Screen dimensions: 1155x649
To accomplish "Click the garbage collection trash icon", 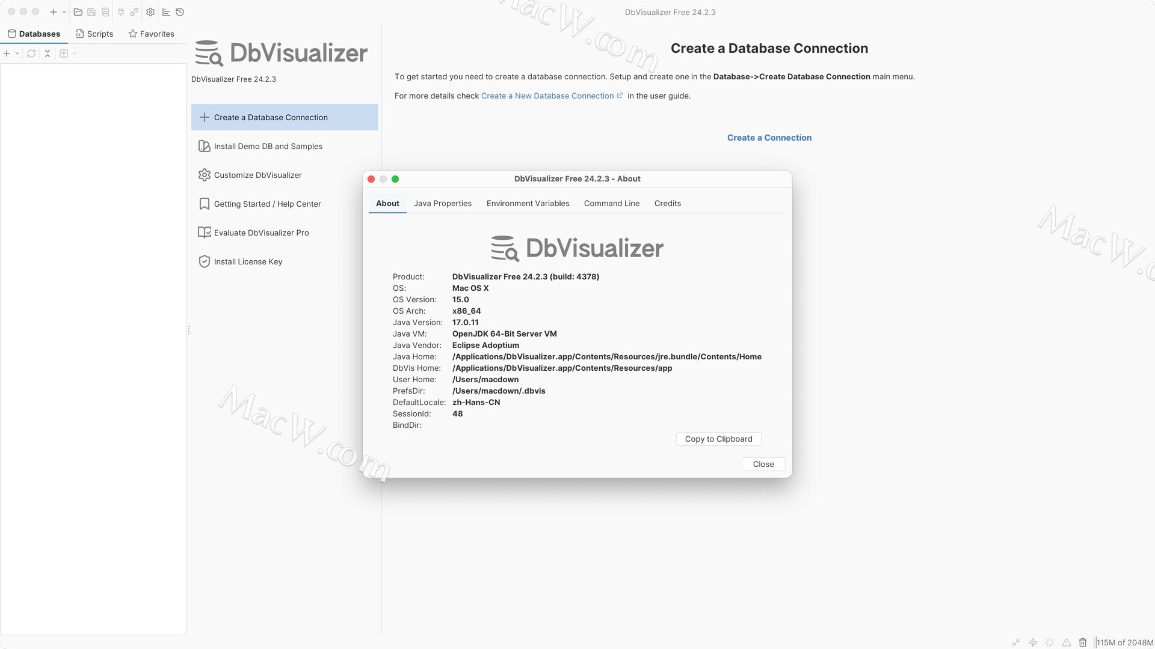I will tap(1083, 642).
